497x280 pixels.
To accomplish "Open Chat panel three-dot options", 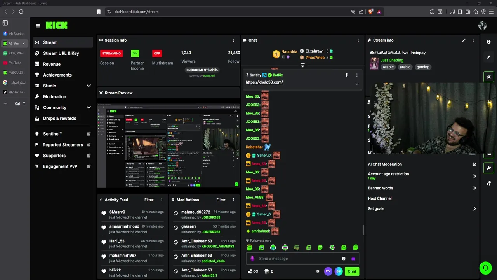I will (x=358, y=40).
